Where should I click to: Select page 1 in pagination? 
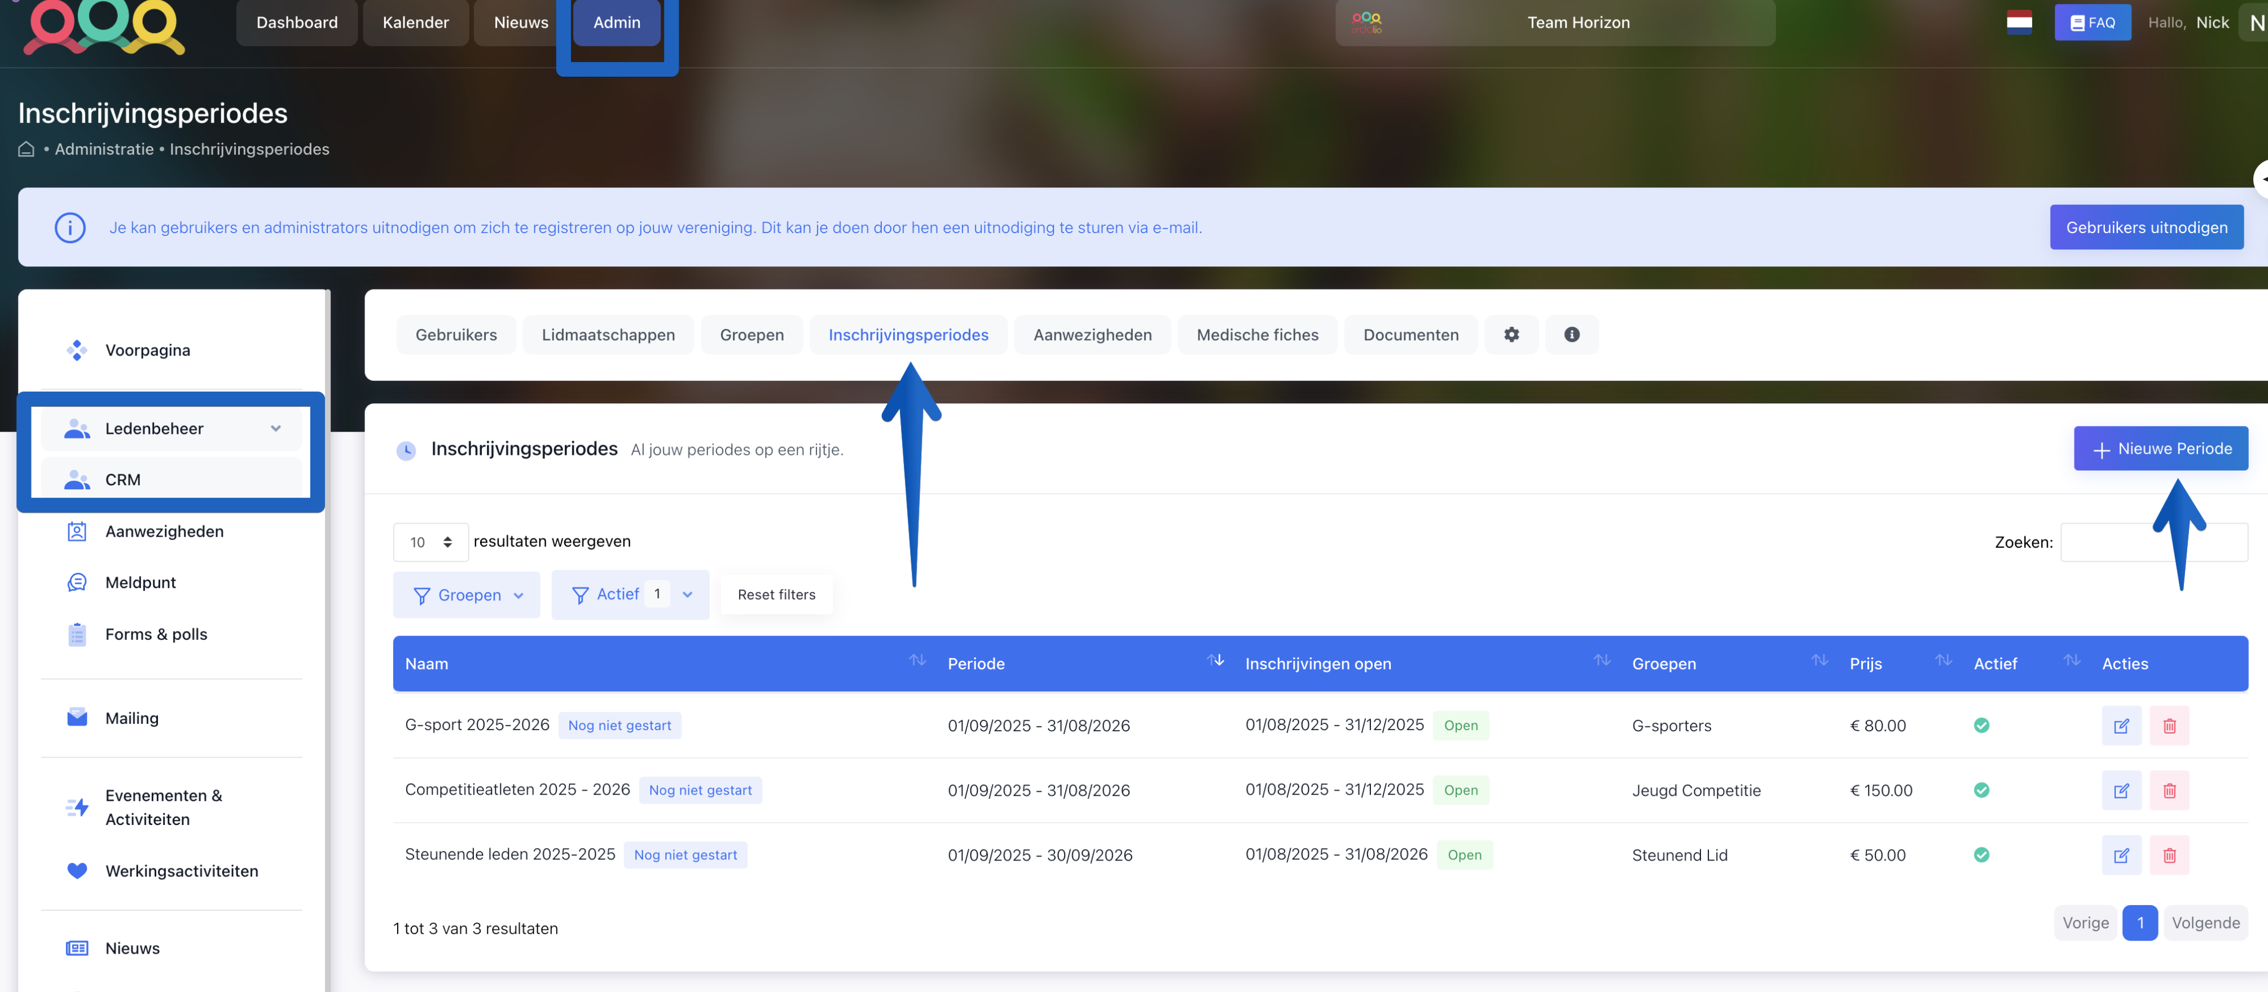tap(2139, 923)
